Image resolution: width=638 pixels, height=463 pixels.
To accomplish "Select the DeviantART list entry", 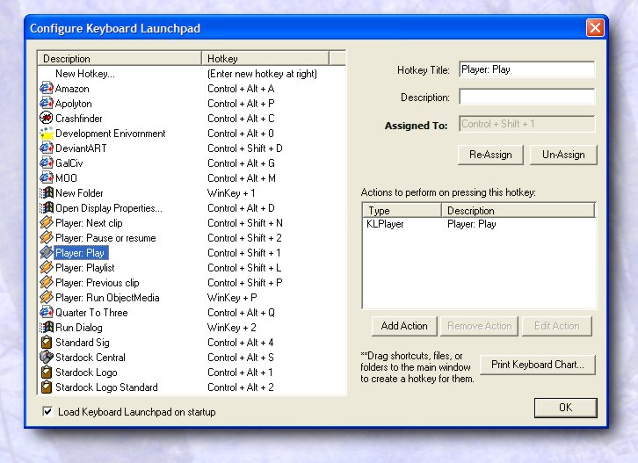I will coord(81,148).
